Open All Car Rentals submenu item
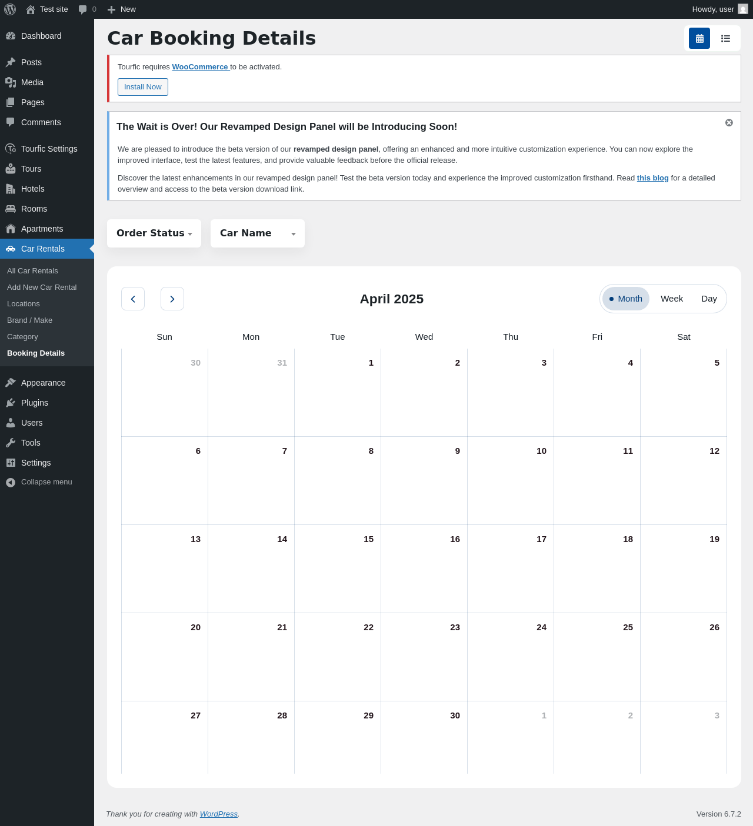Viewport: 753px width, 826px height. [x=32, y=271]
